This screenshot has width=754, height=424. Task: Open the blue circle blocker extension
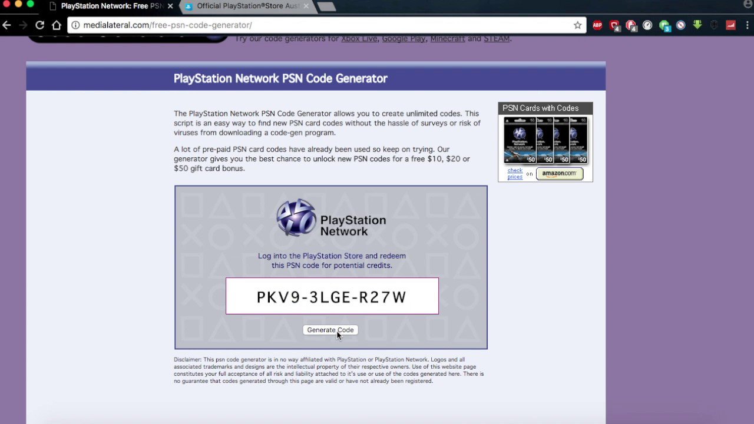pyautogui.click(x=680, y=25)
